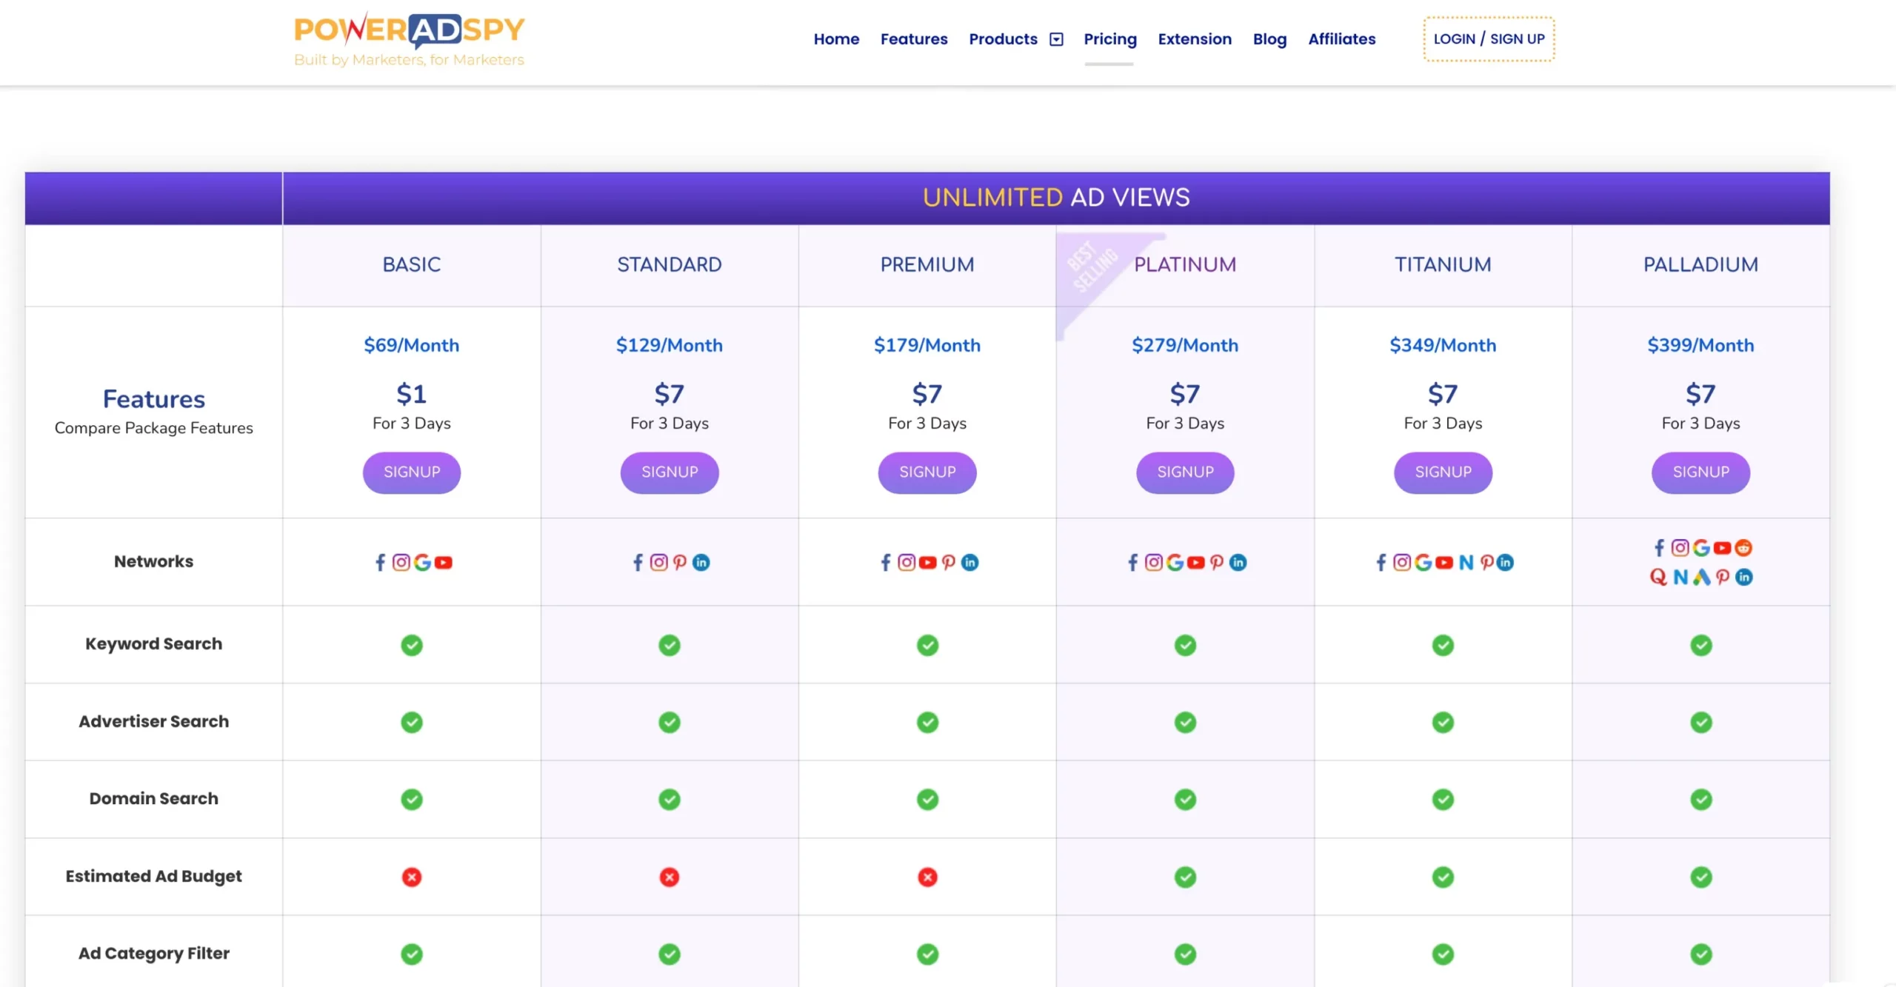Screen dimensions: 1896x987
Task: Select the Reddit icon in Palladium column
Action: click(x=1743, y=548)
